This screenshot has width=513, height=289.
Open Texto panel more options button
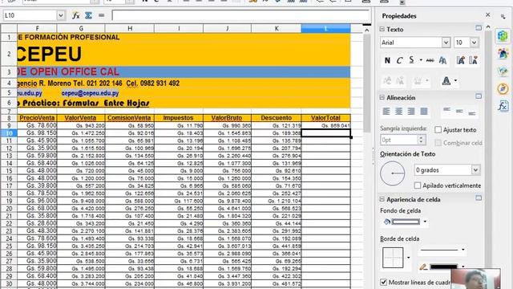tap(479, 28)
